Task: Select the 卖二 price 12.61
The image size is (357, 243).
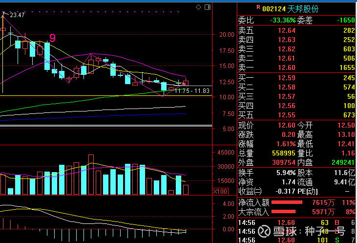Action: tap(286, 58)
